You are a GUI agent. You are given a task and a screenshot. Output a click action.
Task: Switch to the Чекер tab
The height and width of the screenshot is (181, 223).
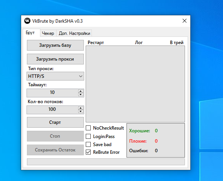[48, 33]
